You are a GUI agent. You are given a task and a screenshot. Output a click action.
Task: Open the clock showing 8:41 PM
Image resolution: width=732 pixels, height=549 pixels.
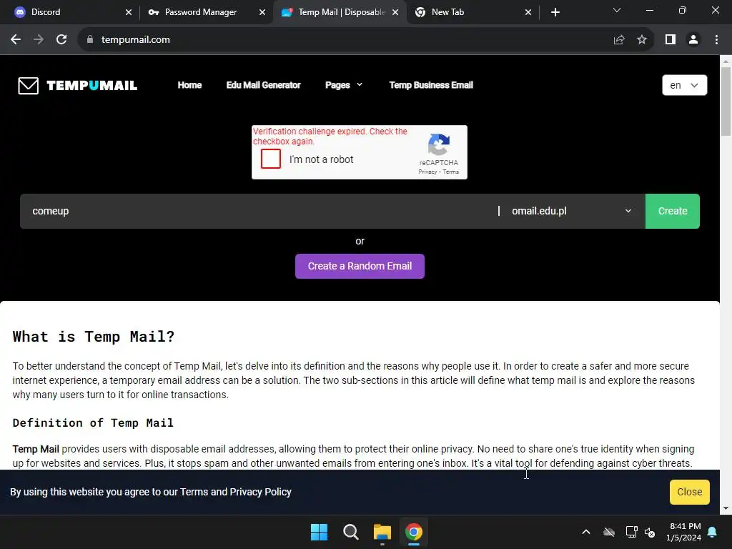tap(683, 532)
